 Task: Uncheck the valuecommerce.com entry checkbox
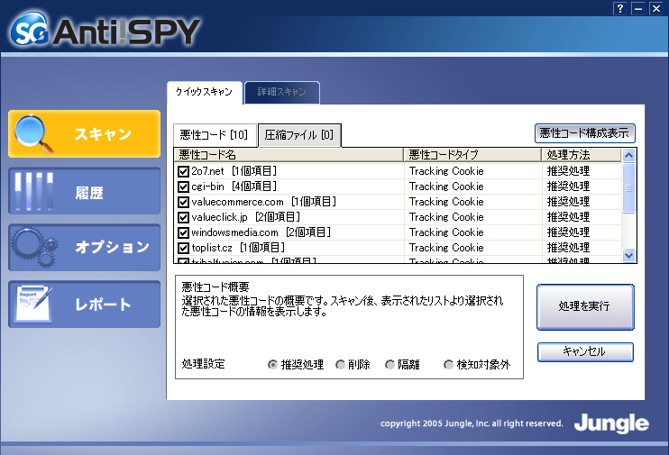[183, 202]
